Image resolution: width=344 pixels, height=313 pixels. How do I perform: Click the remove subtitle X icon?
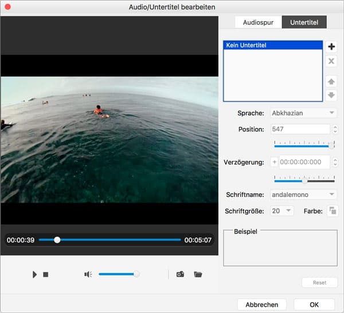[x=331, y=61]
